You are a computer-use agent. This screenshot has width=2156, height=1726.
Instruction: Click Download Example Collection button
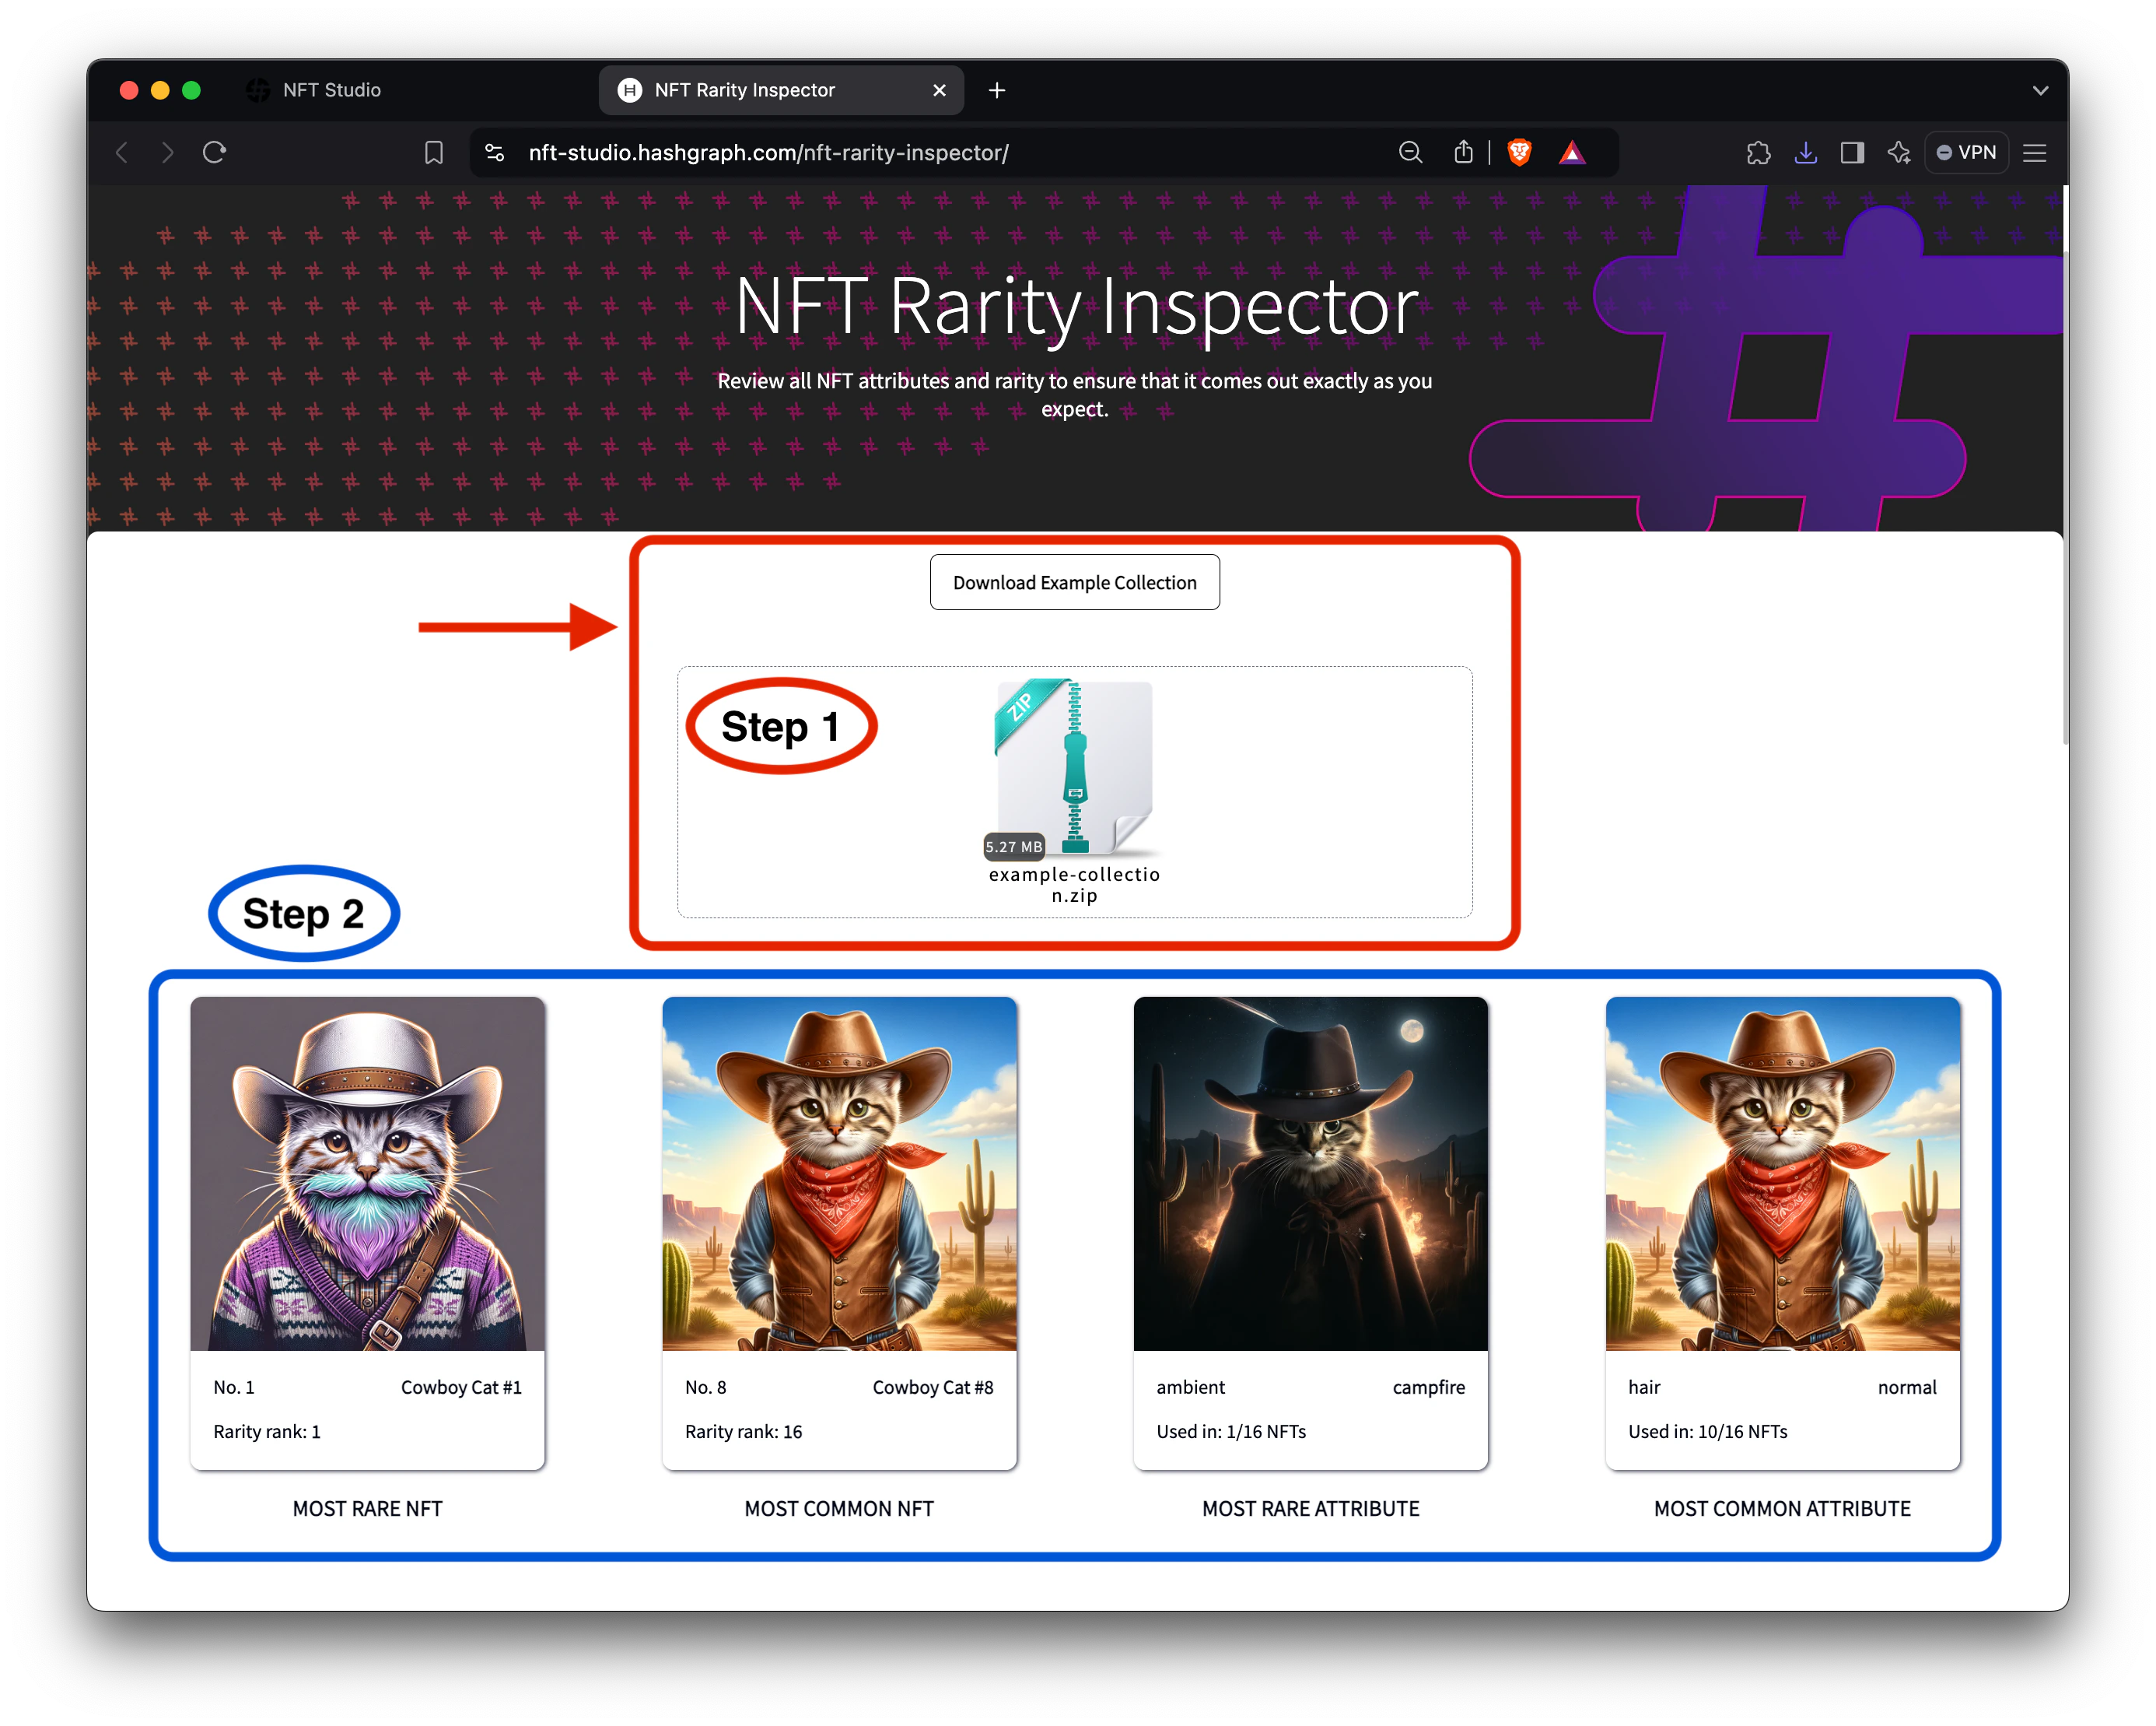1074,582
